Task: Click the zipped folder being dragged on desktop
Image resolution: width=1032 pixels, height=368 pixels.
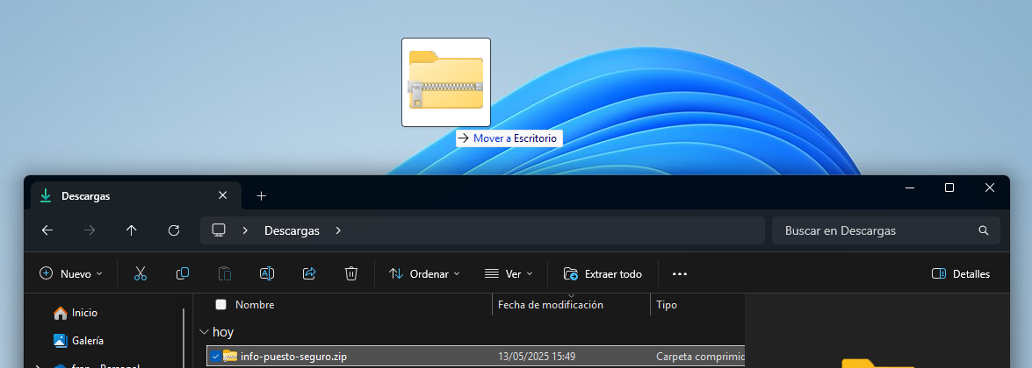Action: tap(446, 81)
